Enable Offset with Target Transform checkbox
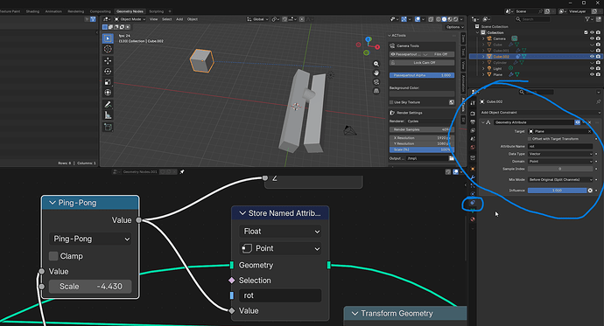This screenshot has width=604, height=326. (x=530, y=139)
